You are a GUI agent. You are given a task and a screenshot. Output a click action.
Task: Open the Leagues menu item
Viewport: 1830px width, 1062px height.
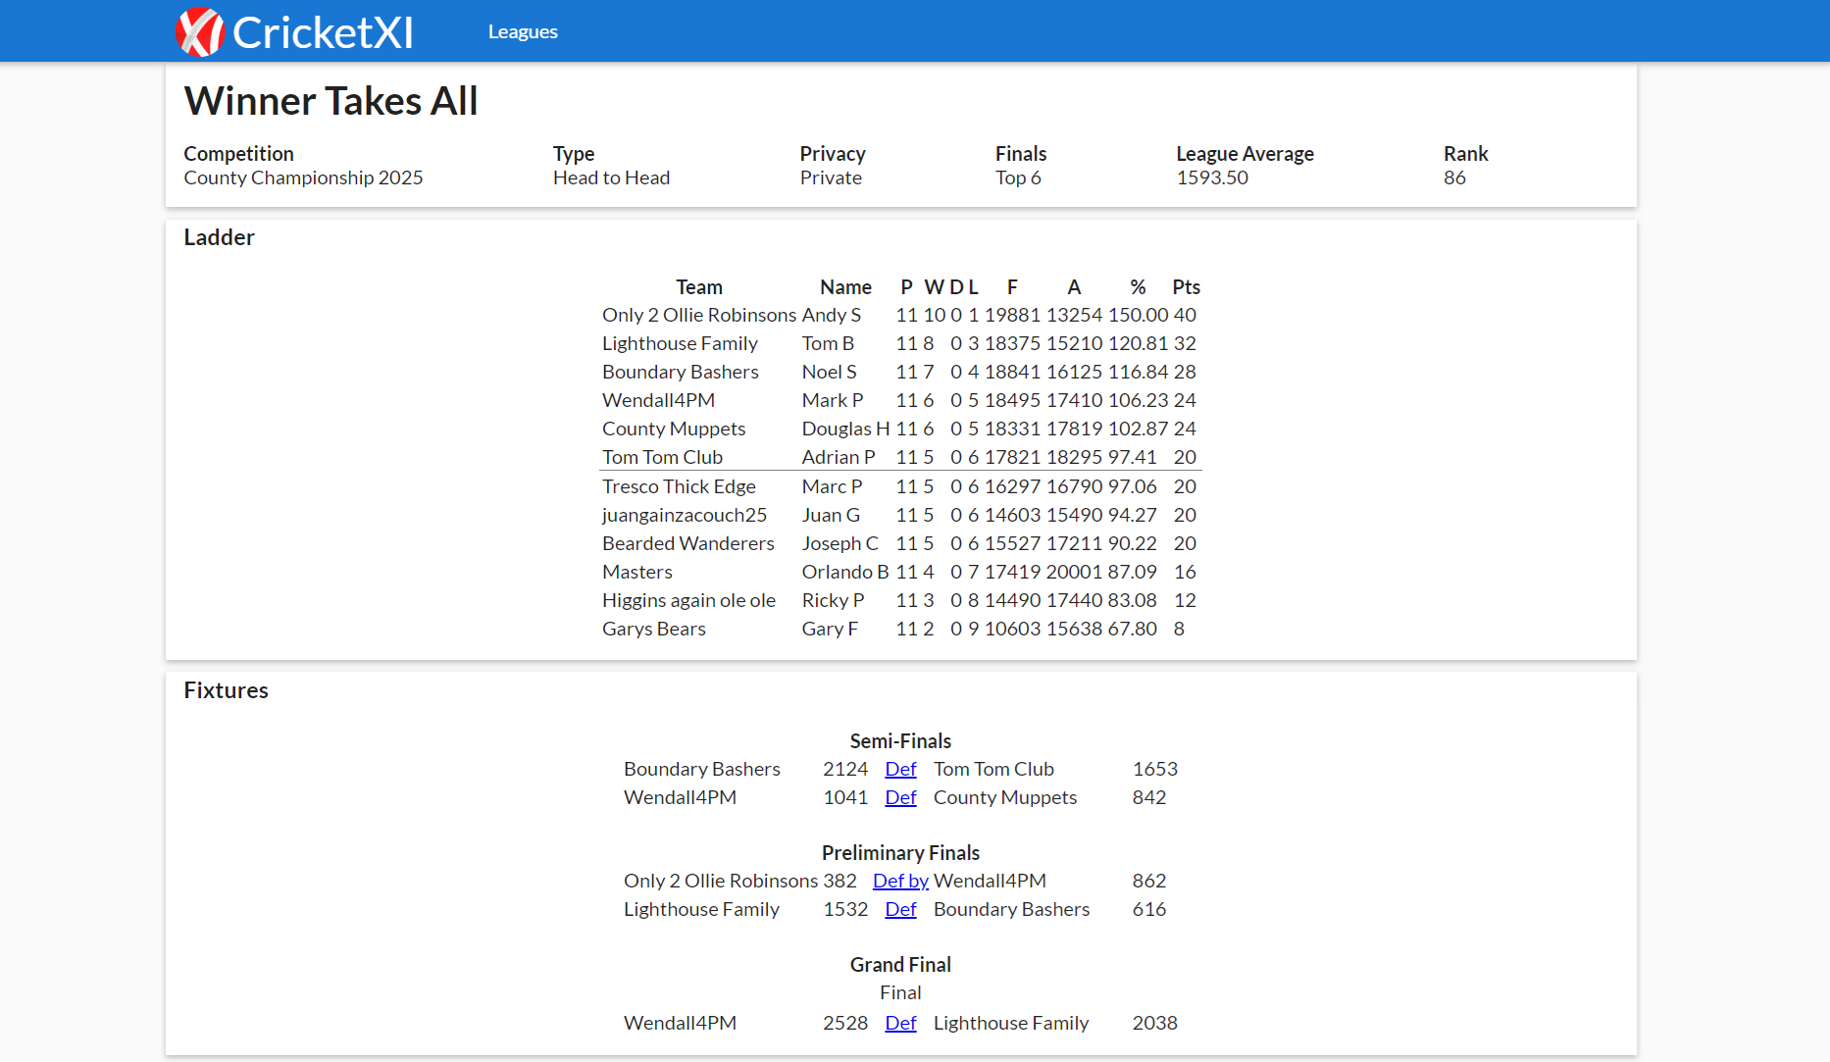tap(523, 32)
